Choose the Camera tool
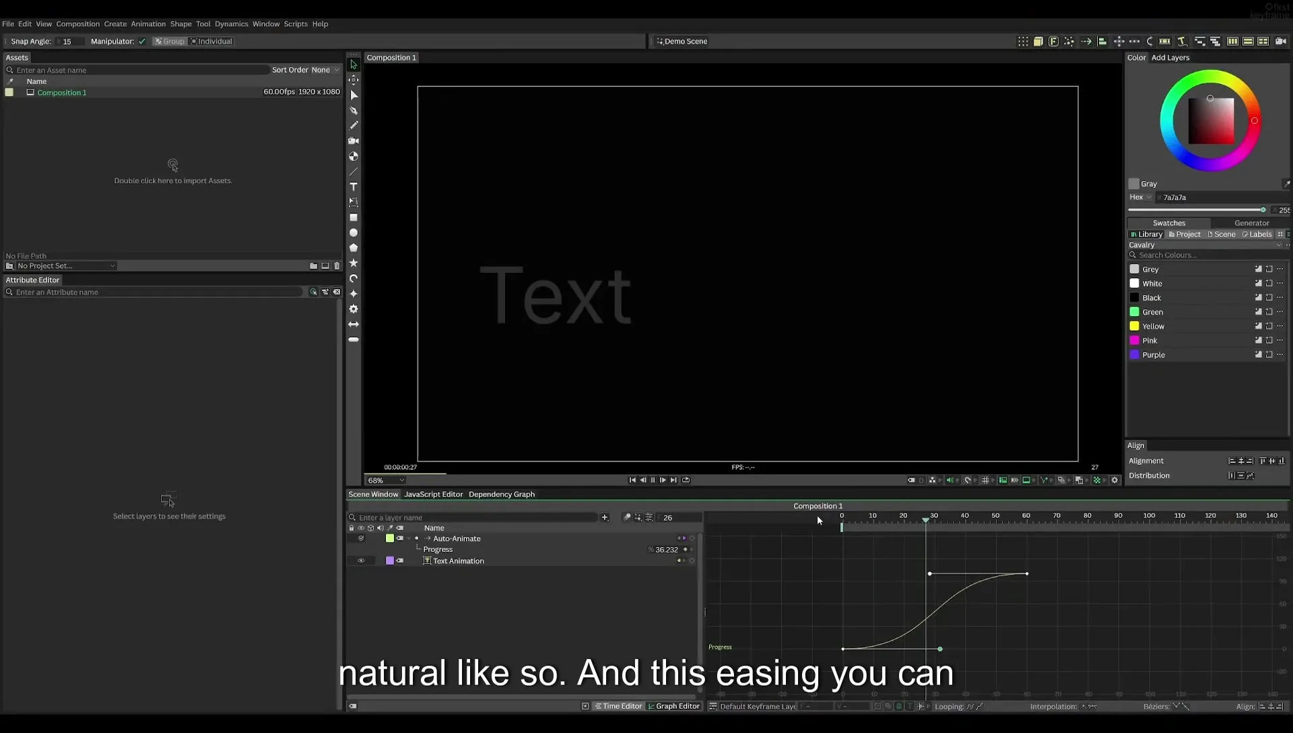Screen dimensions: 1293x733 [354, 141]
